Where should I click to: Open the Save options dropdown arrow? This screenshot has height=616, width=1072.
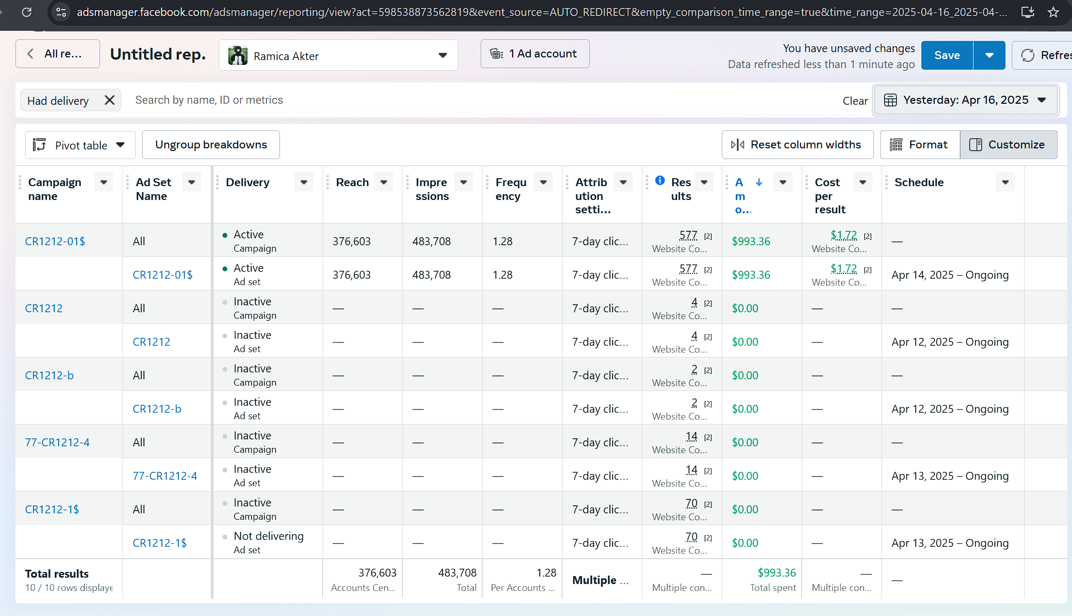pyautogui.click(x=989, y=55)
